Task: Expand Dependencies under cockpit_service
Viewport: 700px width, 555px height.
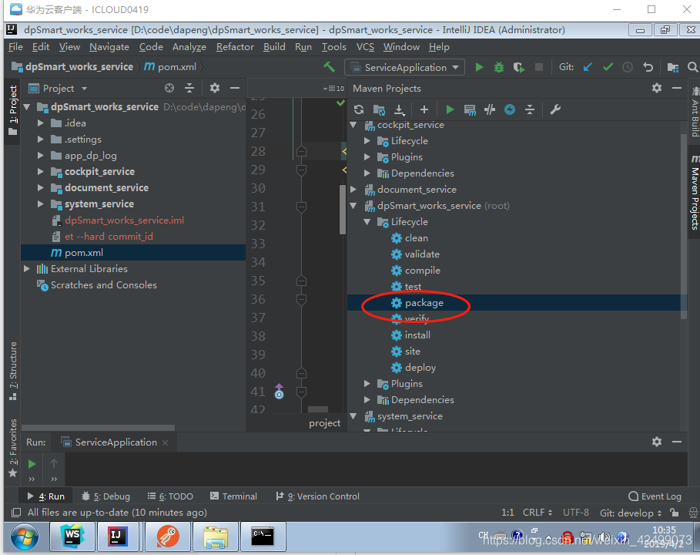Action: click(367, 173)
